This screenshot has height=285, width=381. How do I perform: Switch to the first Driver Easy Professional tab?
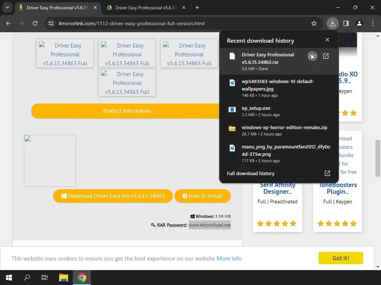pos(57,8)
